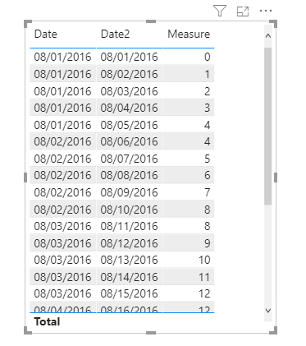Select Date2 cell 08/02/2016
306x346 pixels.
pos(129,74)
